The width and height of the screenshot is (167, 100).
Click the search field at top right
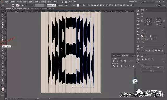tap(148, 2)
